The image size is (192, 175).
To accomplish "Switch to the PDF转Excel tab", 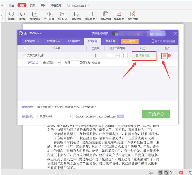I will (x=53, y=41).
